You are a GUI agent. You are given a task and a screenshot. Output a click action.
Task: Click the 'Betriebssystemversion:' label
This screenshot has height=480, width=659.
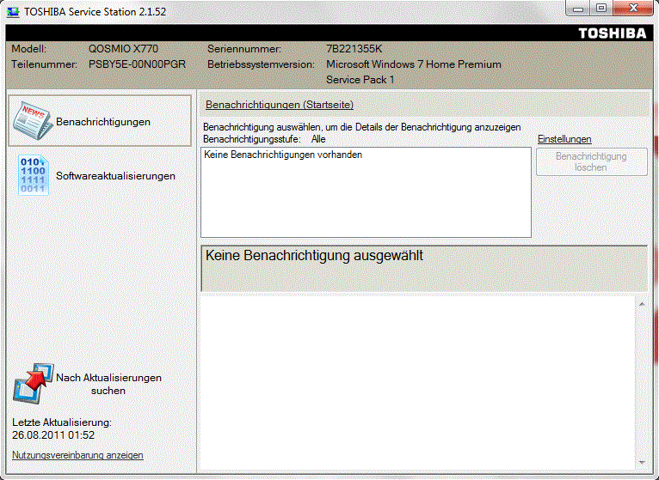pyautogui.click(x=261, y=64)
